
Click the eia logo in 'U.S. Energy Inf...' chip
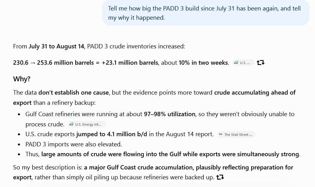pyautogui.click(x=71, y=124)
